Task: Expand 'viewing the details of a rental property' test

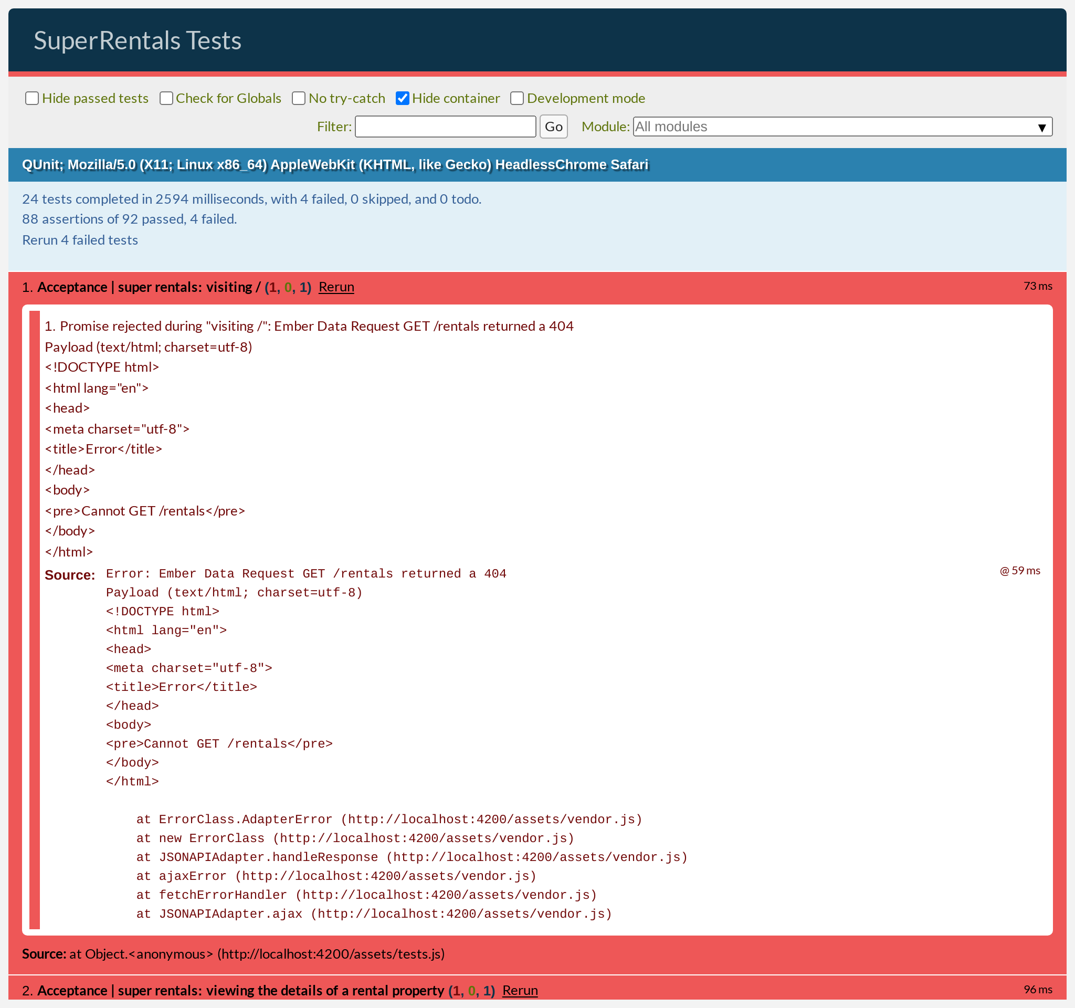Action: coord(240,990)
